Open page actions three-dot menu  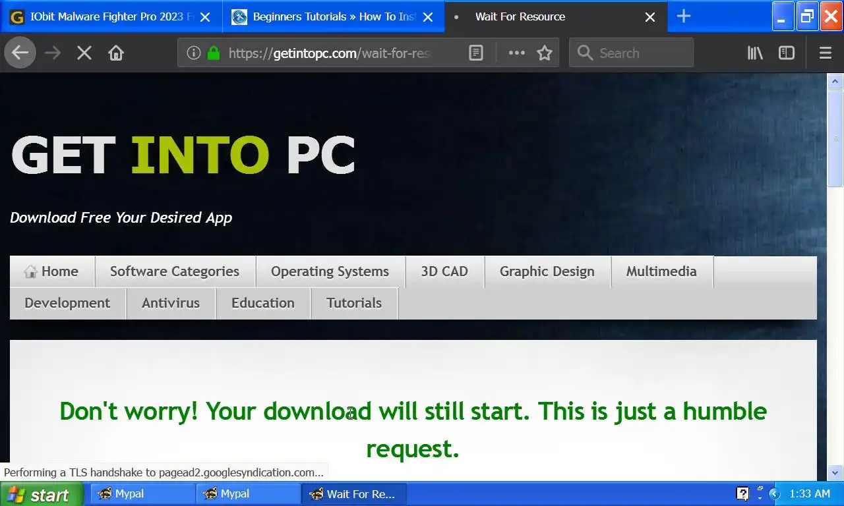[517, 53]
